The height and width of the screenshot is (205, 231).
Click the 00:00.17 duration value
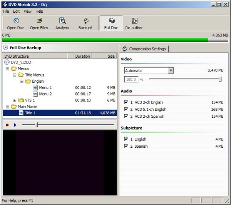tap(83, 94)
